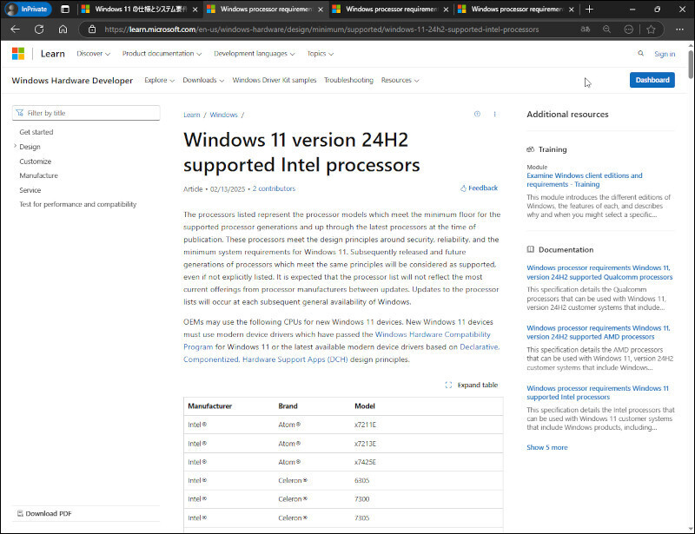The height and width of the screenshot is (534, 695).
Task: Expand the Topics dropdown
Action: click(320, 54)
